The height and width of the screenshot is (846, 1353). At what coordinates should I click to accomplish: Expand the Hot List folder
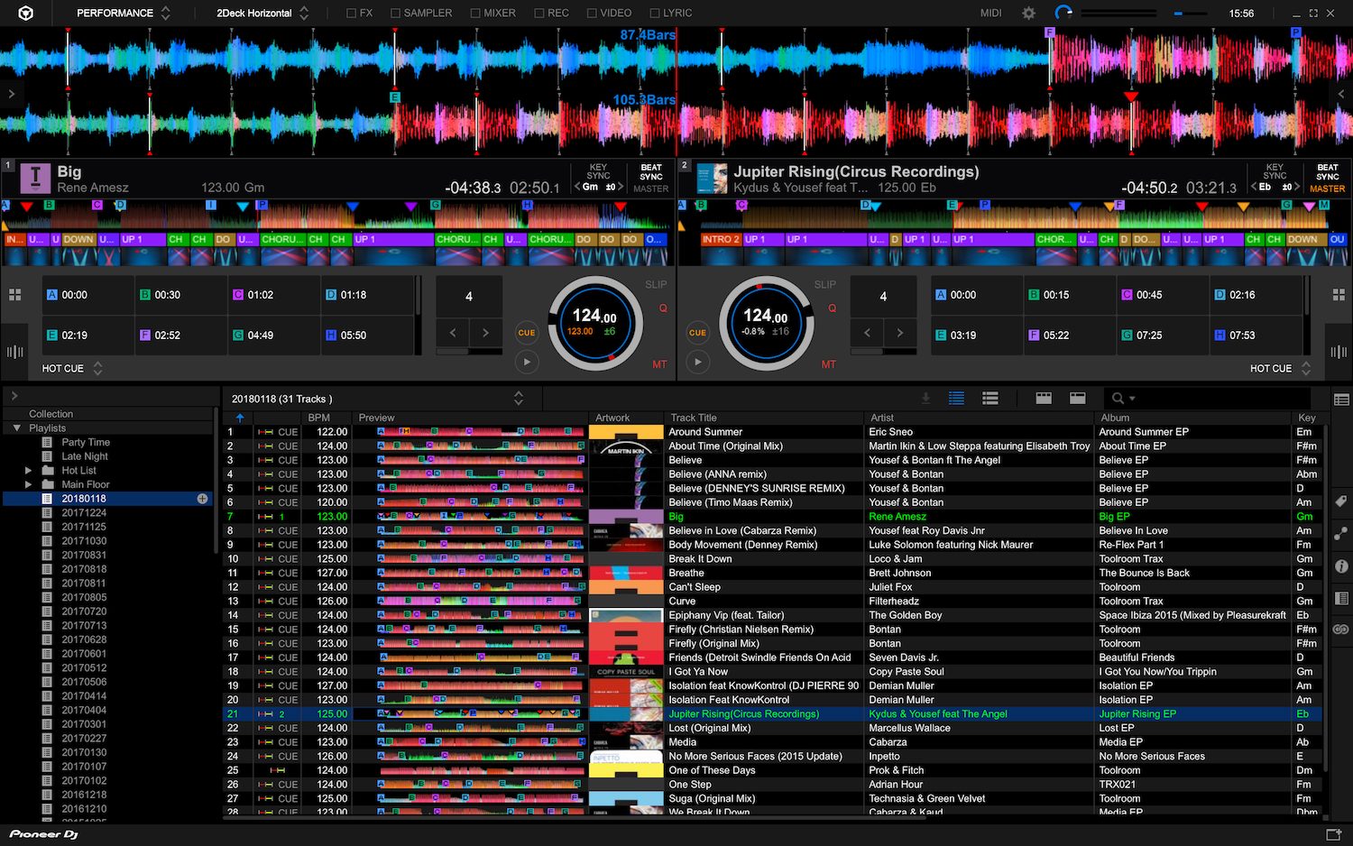pyautogui.click(x=28, y=471)
